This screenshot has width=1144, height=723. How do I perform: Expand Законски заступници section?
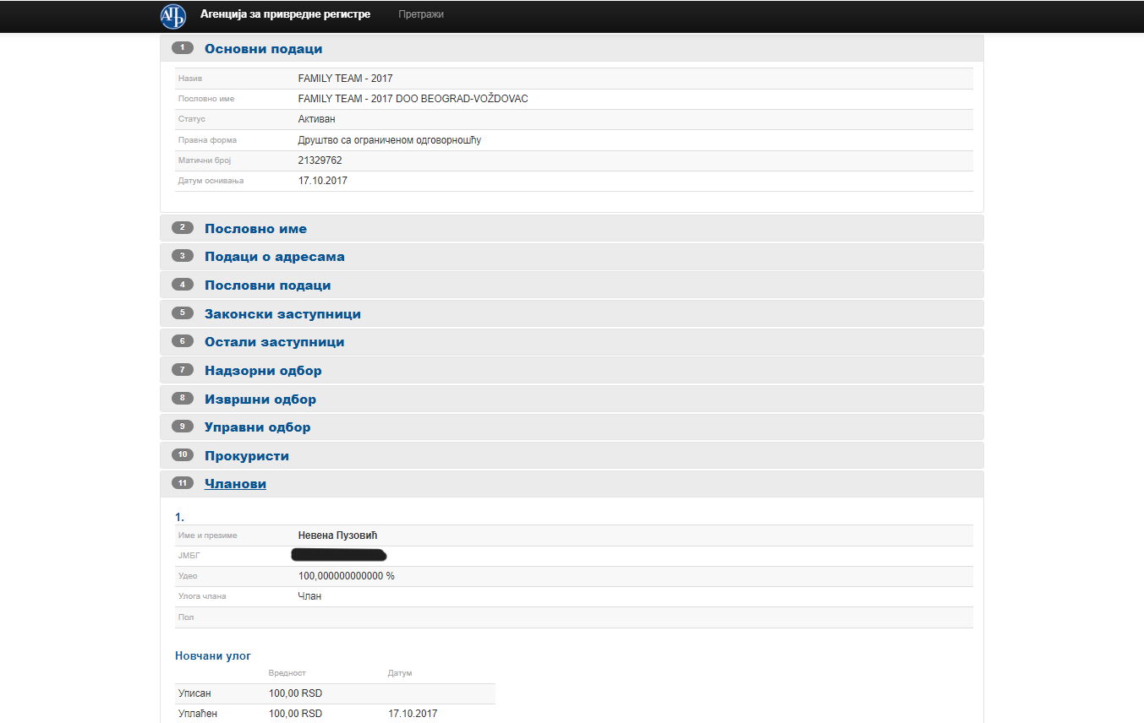(x=282, y=314)
